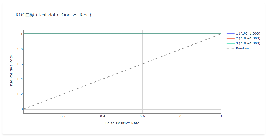The image size is (267, 136).
Task: Click the 'False Positive Rate' axis title
Action: click(122, 123)
